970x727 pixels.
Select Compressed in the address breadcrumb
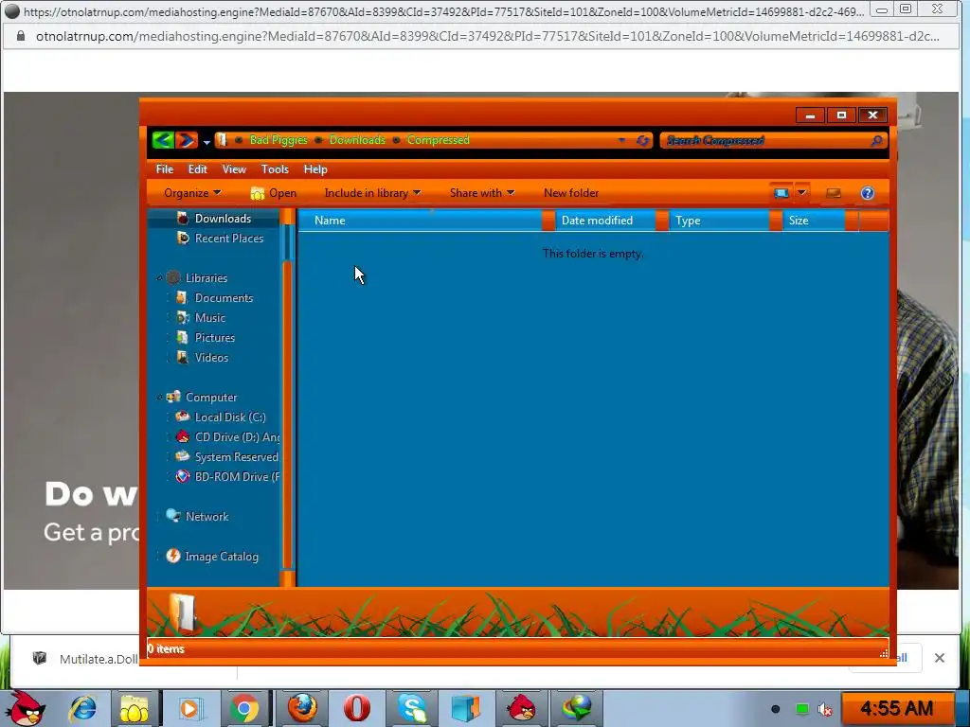438,140
